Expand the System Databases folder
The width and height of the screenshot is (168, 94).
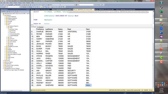coord(5,17)
